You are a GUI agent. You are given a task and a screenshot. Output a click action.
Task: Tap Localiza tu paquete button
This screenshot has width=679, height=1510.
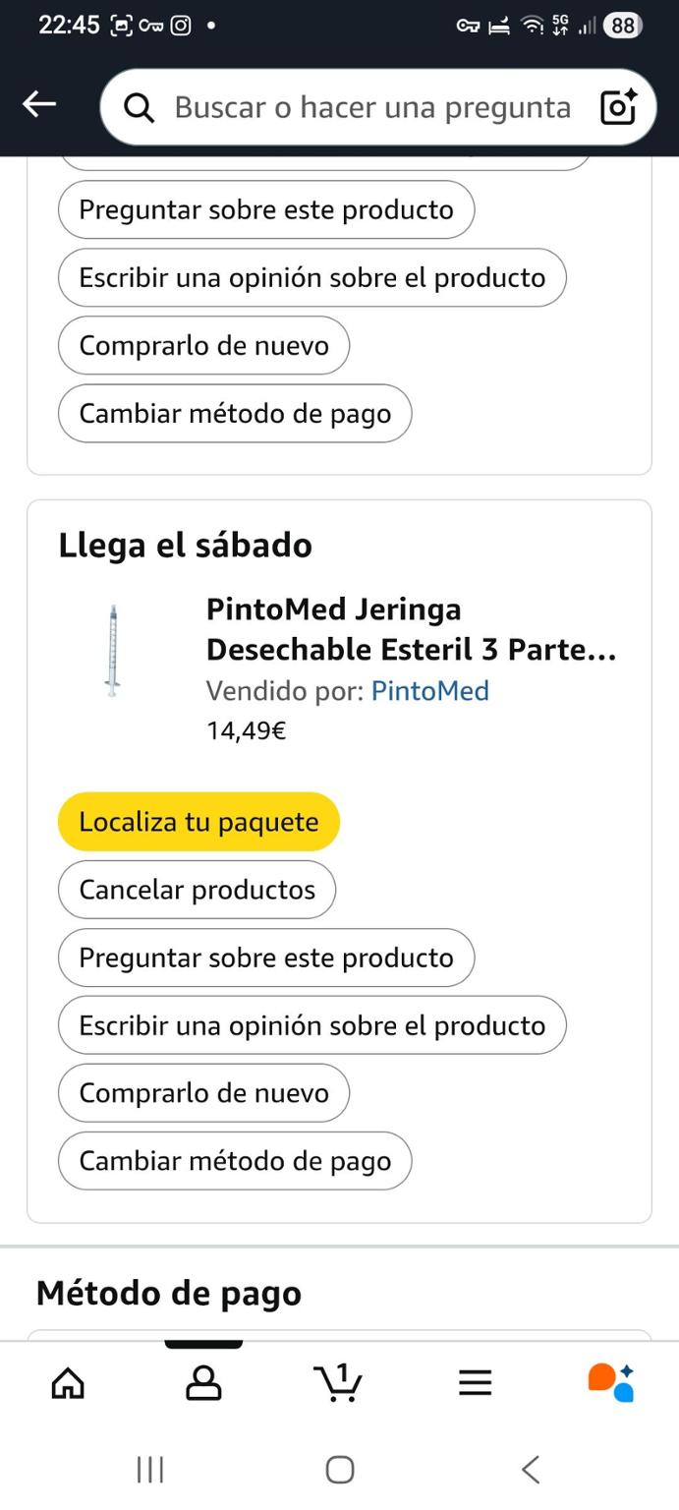[198, 822]
